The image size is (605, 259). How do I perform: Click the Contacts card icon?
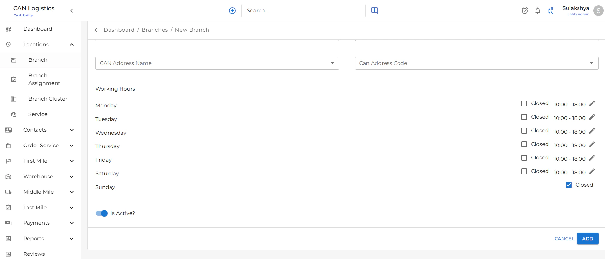click(8, 130)
